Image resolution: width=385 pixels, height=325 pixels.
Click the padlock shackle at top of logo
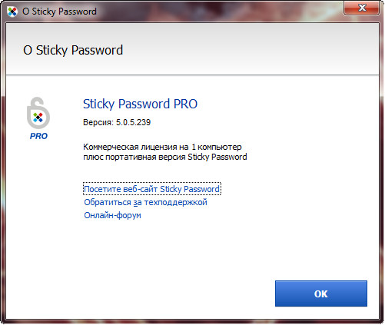[x=38, y=102]
